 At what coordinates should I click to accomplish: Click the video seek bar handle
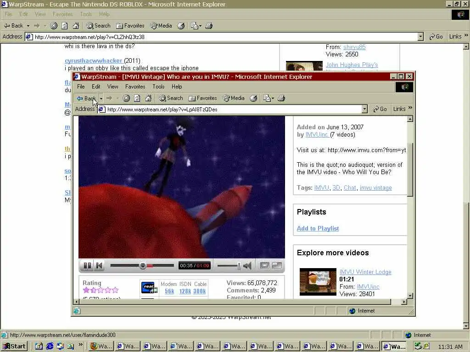tap(143, 265)
